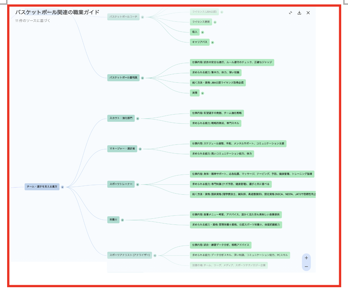Expand the 実情 node chevron

[203, 93]
